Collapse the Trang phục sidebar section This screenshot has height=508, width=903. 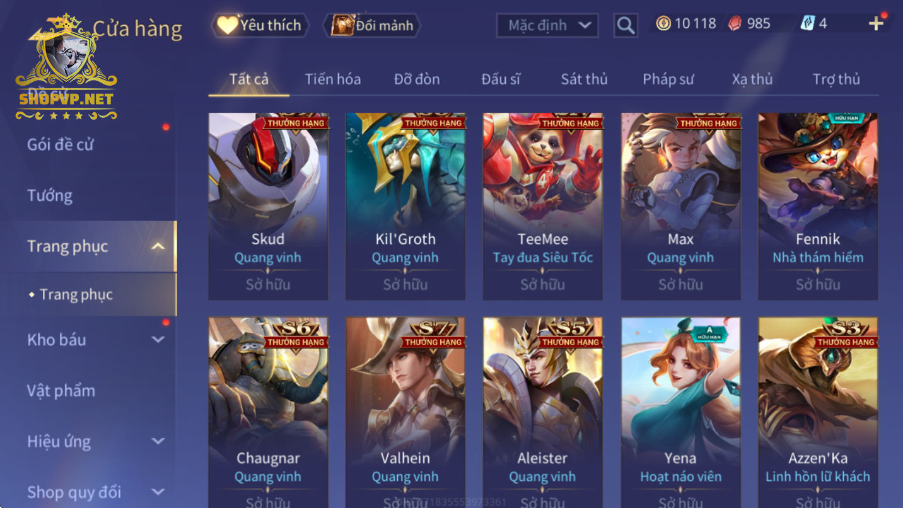coord(158,246)
